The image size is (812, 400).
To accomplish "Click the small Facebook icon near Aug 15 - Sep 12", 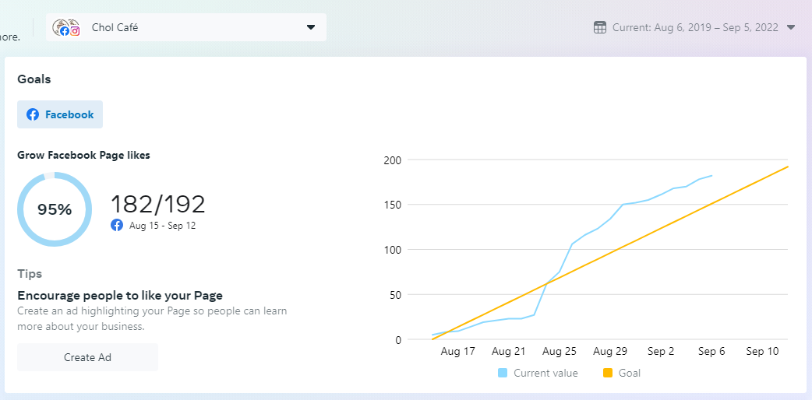I will (x=117, y=225).
